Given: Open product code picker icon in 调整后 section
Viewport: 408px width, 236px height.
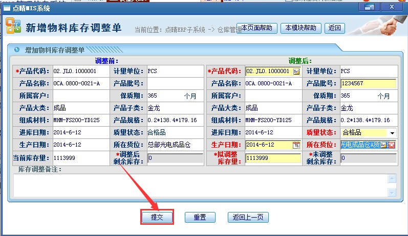Looking at the screenshot, I should click(x=296, y=72).
